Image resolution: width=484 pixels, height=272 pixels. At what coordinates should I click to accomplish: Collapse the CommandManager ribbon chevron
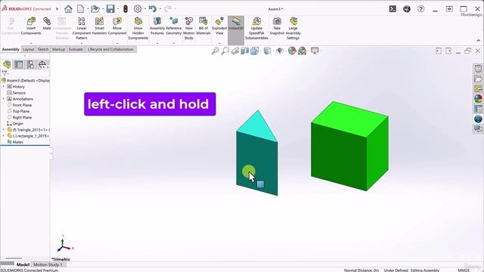pyautogui.click(x=478, y=40)
